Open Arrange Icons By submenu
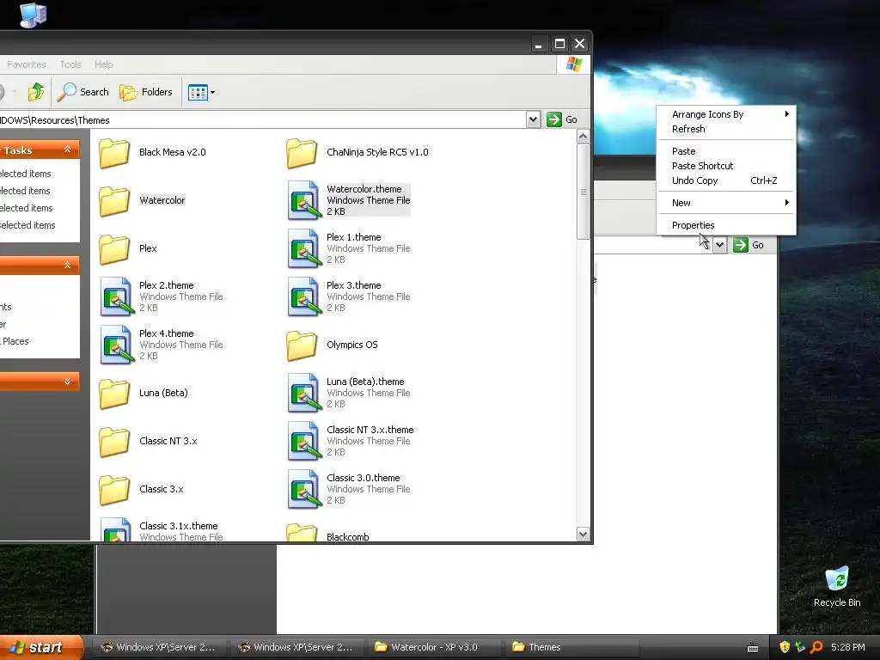Image resolution: width=880 pixels, height=660 pixels. 726,114
